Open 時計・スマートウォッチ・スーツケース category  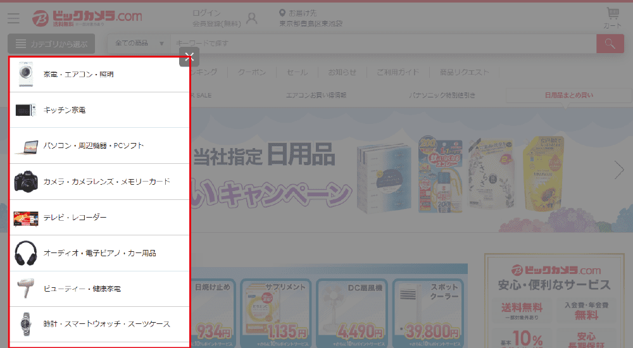click(99, 324)
